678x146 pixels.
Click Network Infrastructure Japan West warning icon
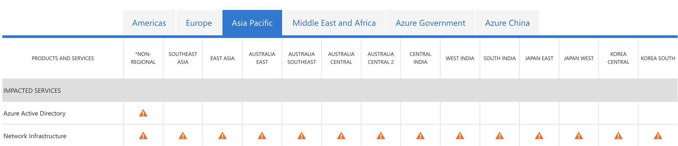pyautogui.click(x=579, y=136)
